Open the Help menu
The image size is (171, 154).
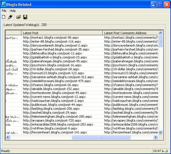[13, 11]
